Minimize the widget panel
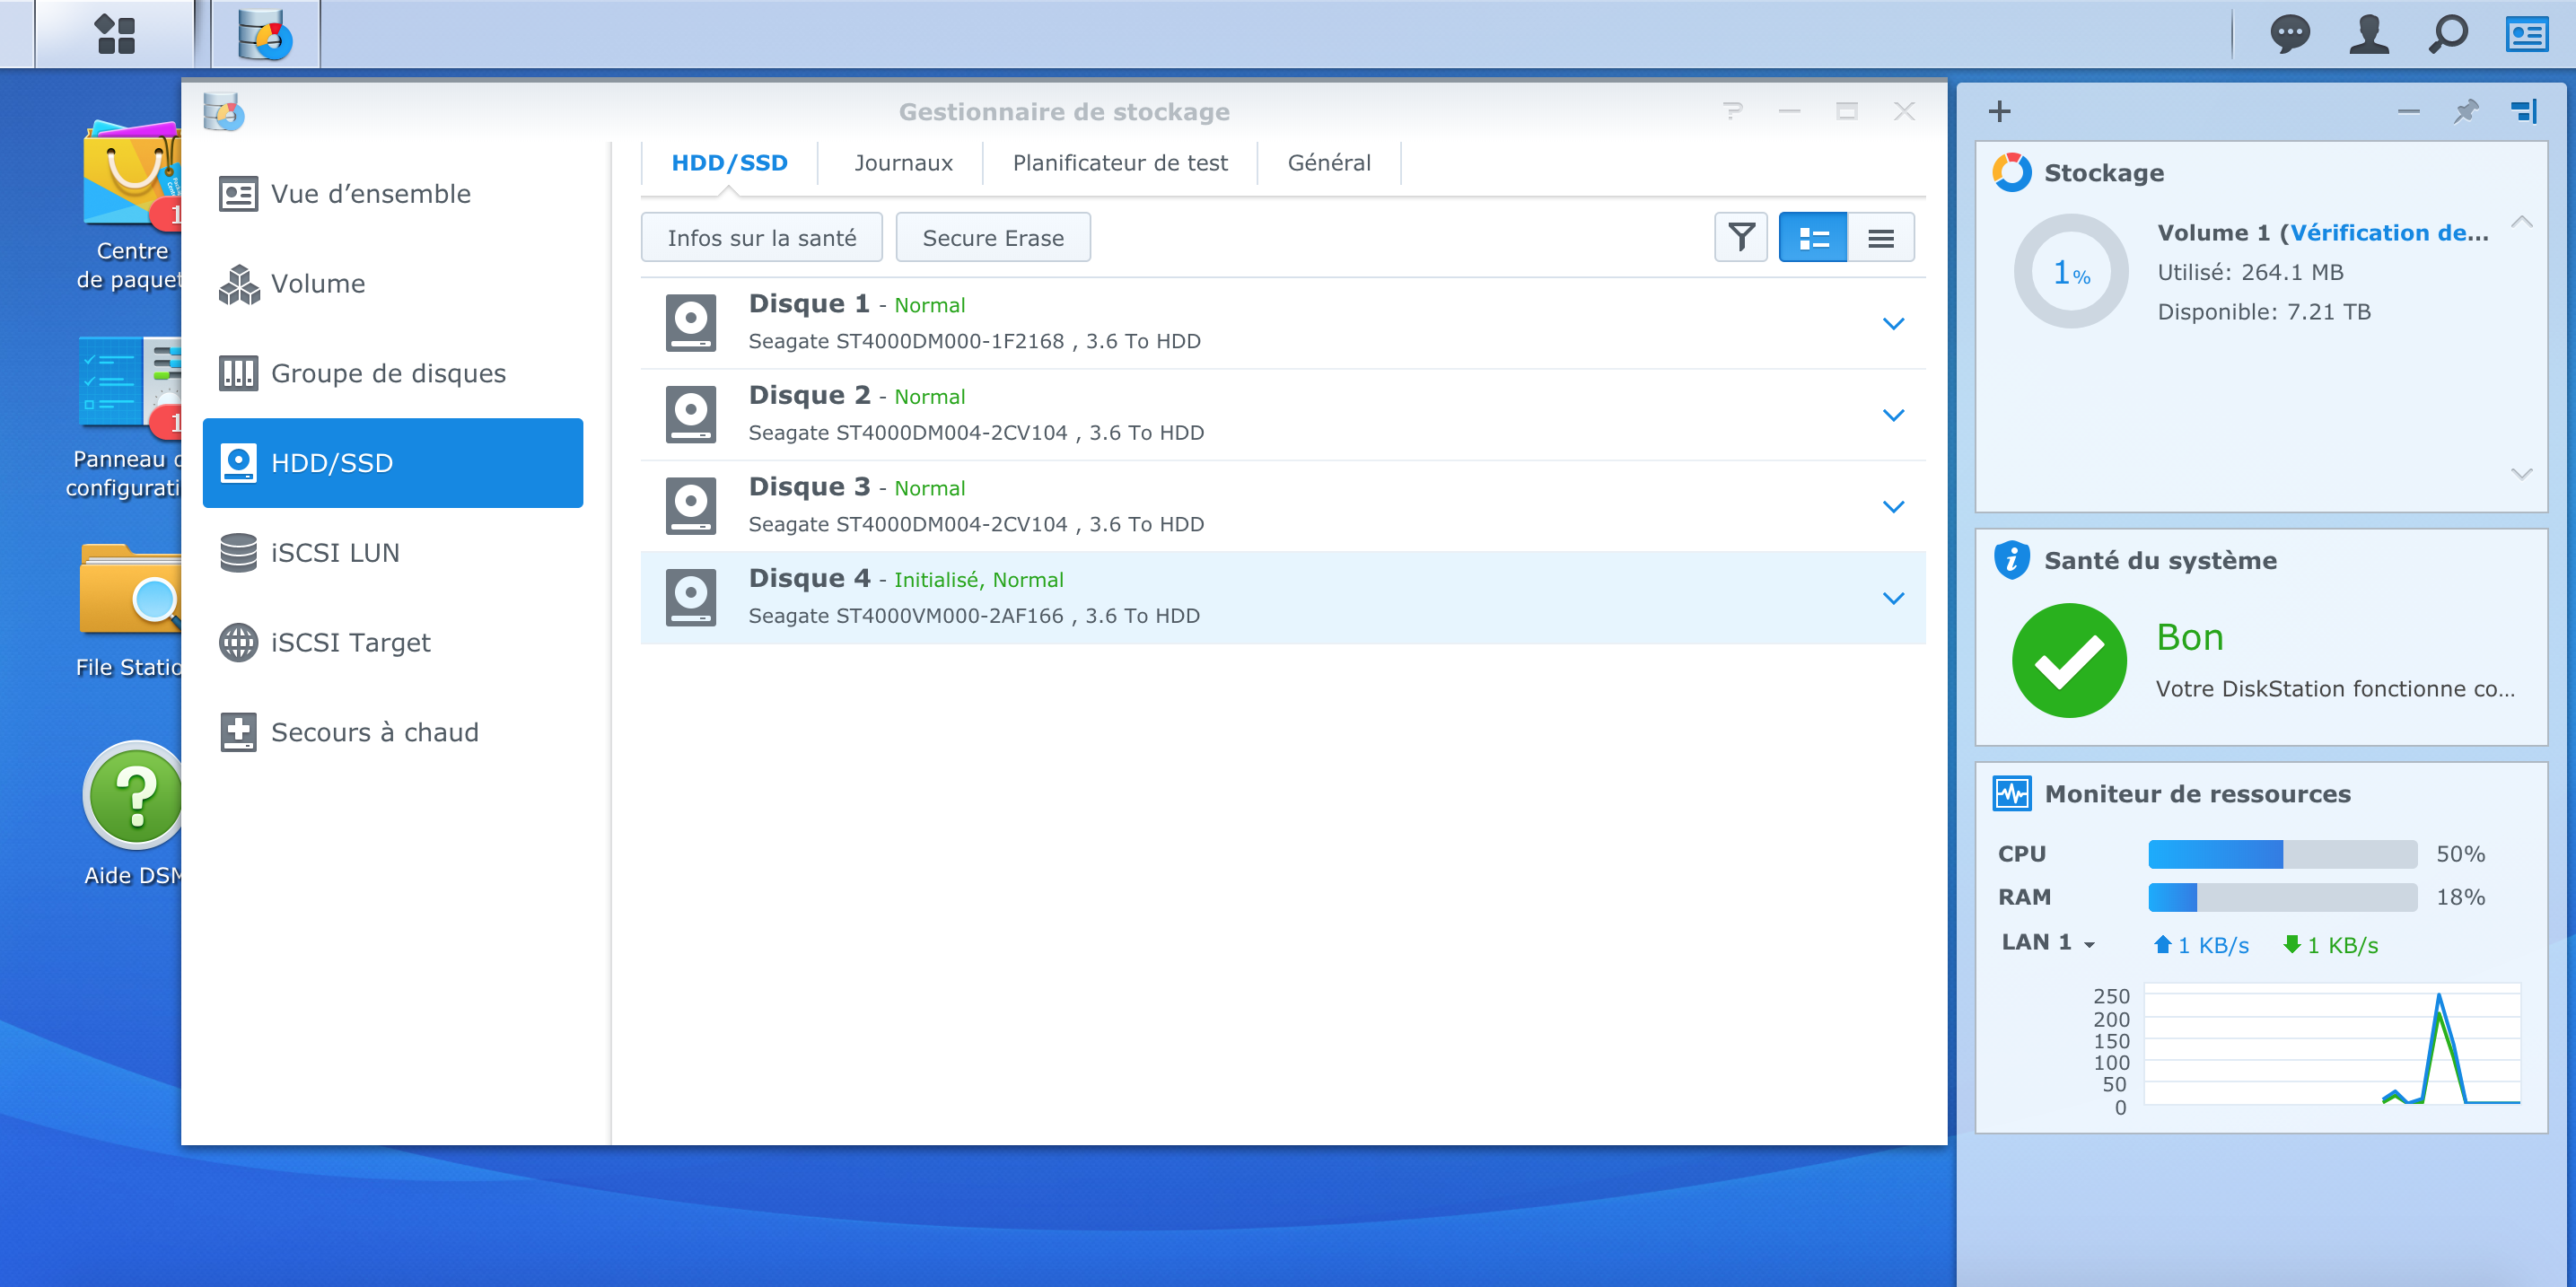Image resolution: width=2576 pixels, height=1287 pixels. pyautogui.click(x=2409, y=111)
